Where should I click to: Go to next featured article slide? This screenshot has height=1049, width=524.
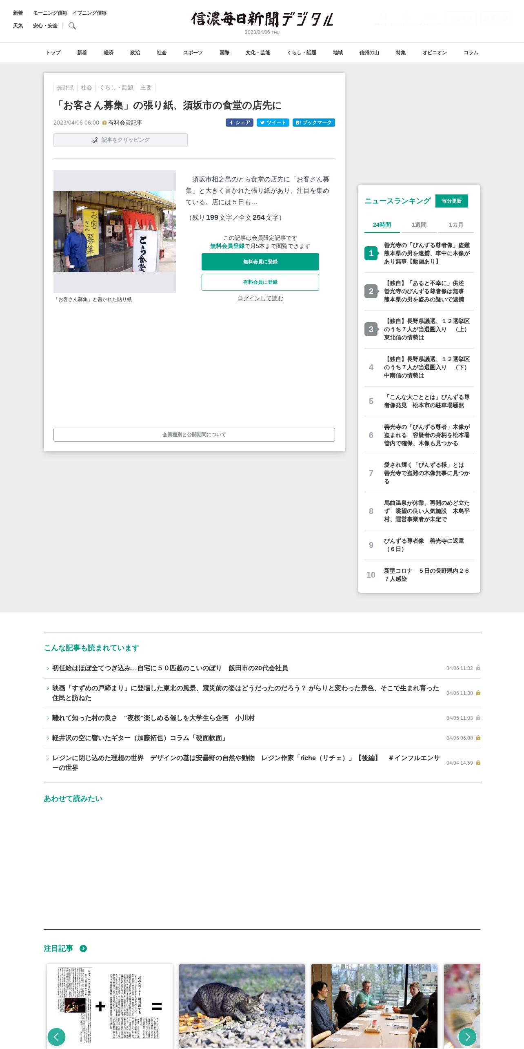click(467, 1037)
